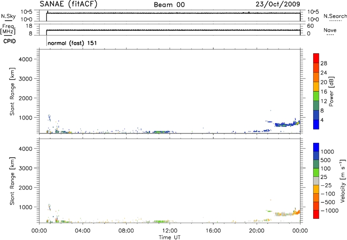Click the Slant Range label of the velocity panel
Image resolution: width=347 pixels, height=240 pixels.
(x=12, y=181)
